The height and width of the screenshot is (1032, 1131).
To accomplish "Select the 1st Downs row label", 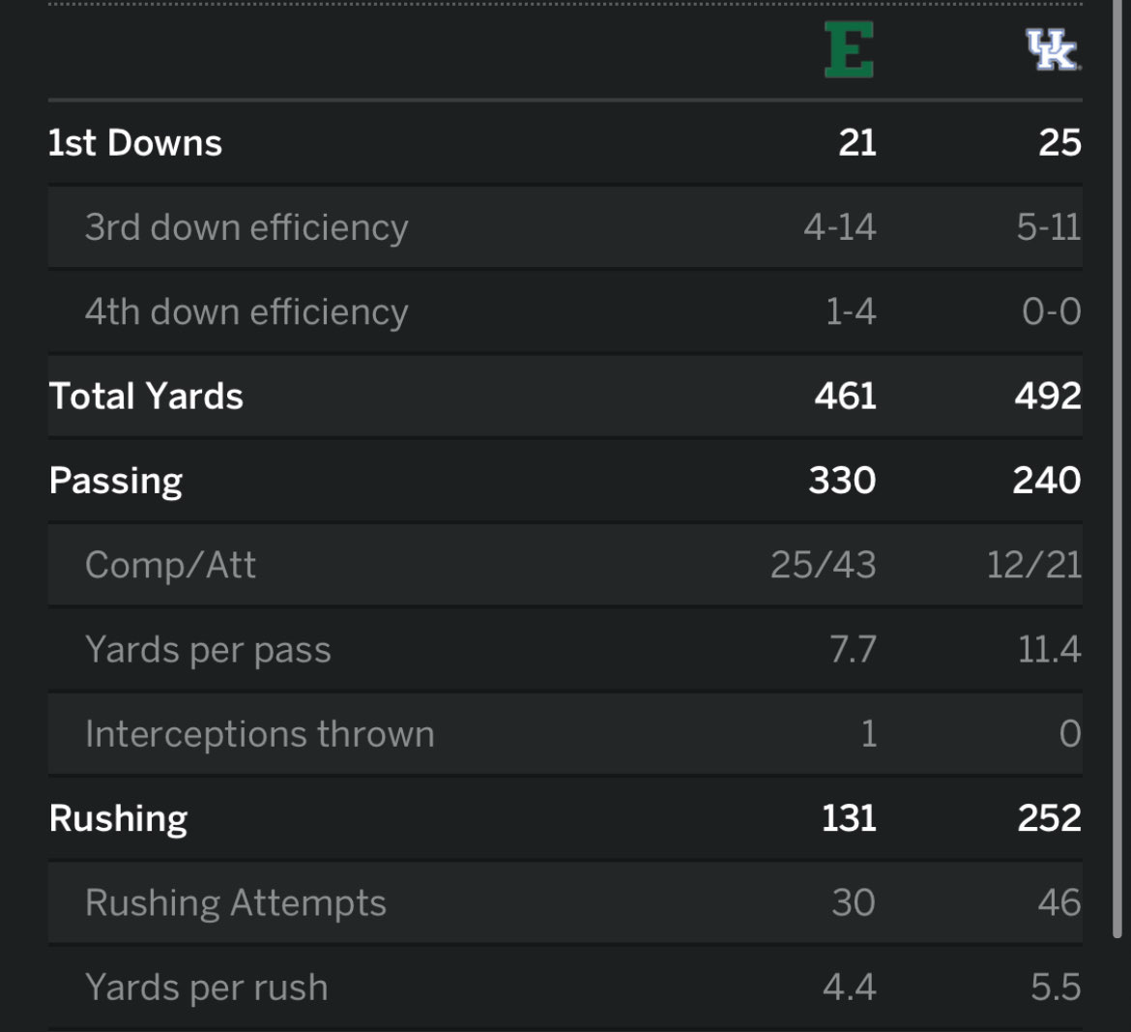I will pyautogui.click(x=135, y=143).
